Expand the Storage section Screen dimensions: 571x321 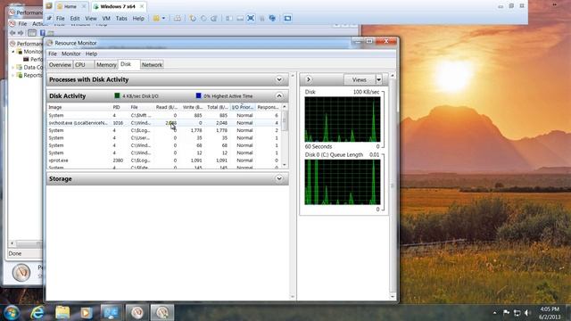[279, 178]
